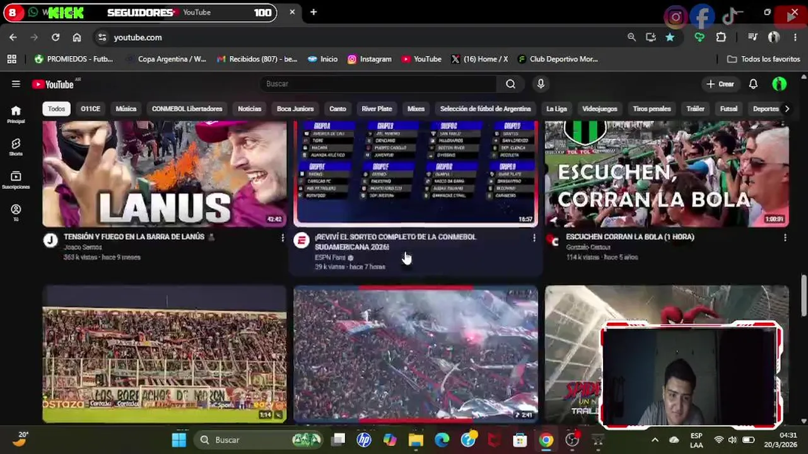Start voice search with the microphone icon
Image resolution: width=808 pixels, height=454 pixels.
[541, 84]
